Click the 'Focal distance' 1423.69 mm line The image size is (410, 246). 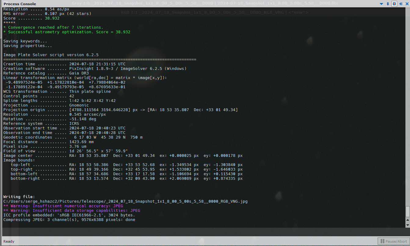[x=49, y=142]
